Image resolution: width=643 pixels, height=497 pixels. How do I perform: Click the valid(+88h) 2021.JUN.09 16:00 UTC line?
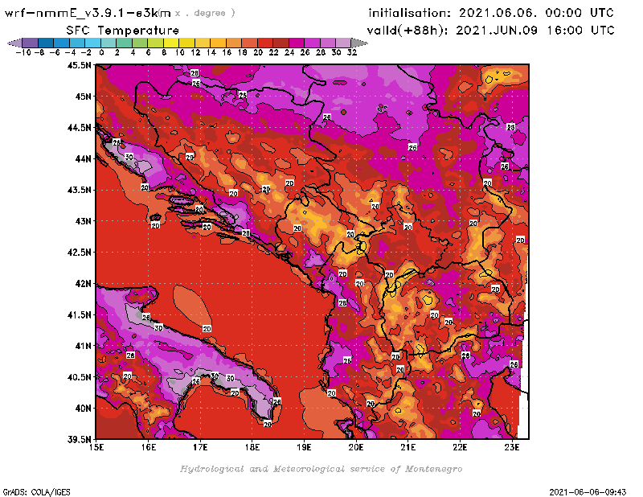click(490, 31)
